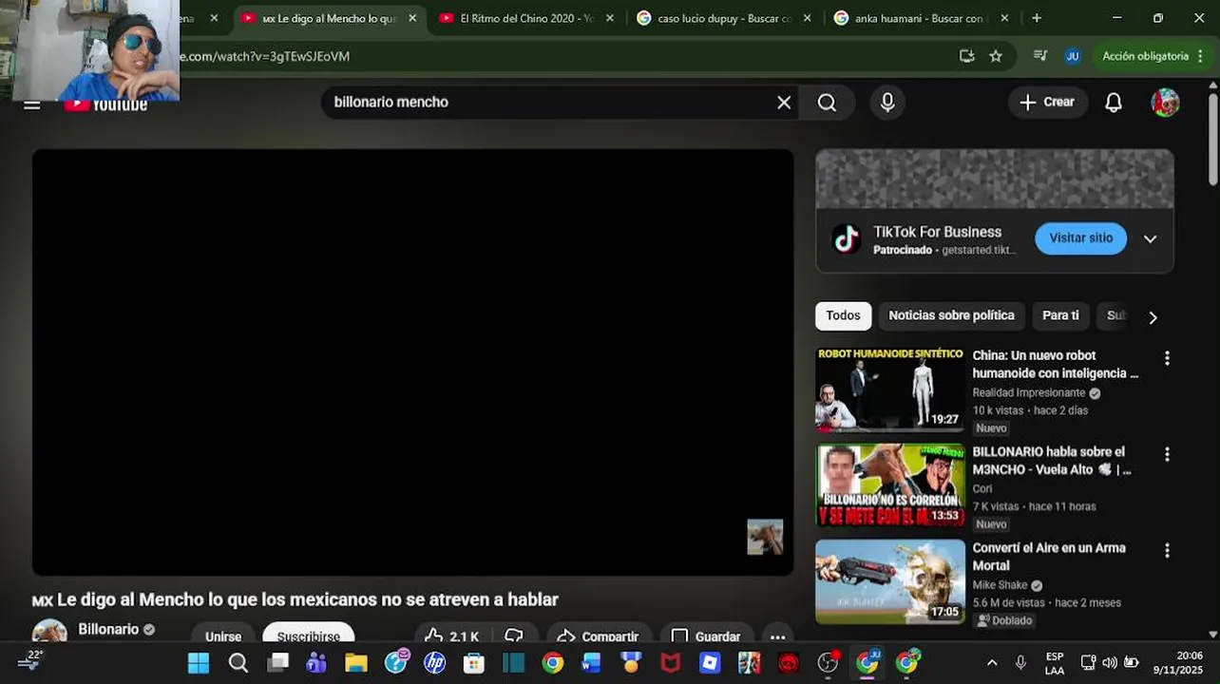Start voice search with the microphone

click(887, 103)
